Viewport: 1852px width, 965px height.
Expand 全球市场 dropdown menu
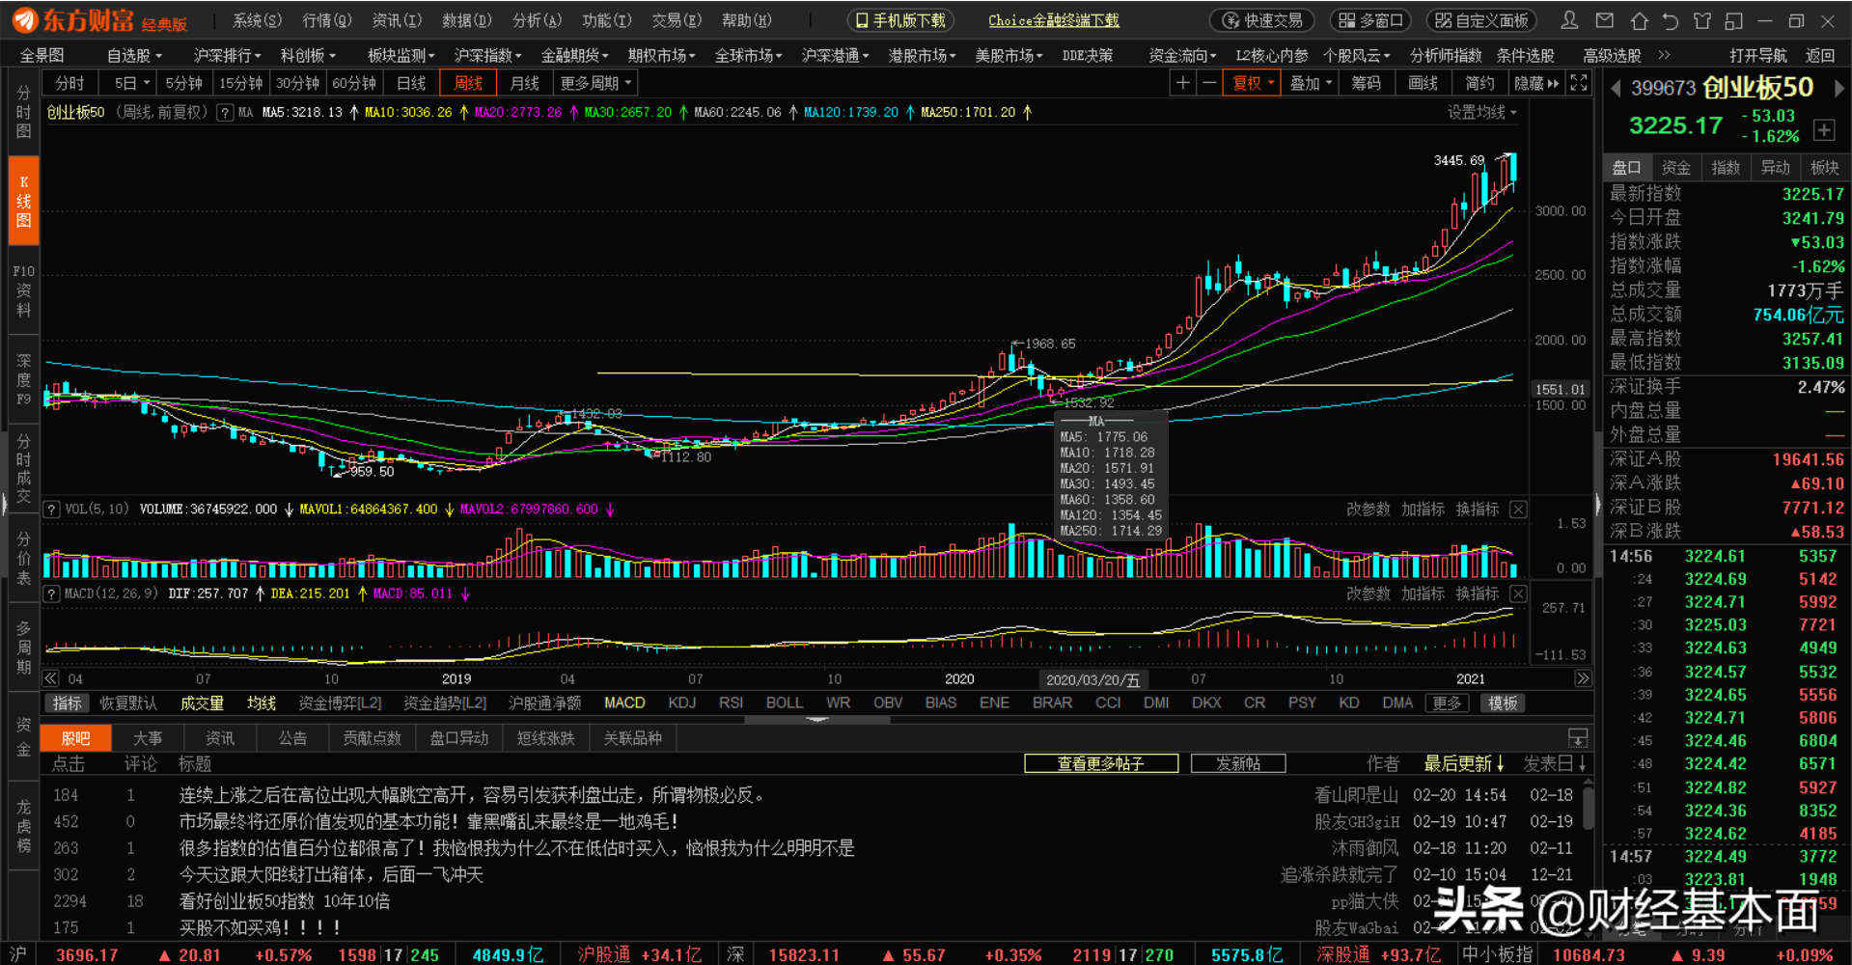(x=748, y=55)
